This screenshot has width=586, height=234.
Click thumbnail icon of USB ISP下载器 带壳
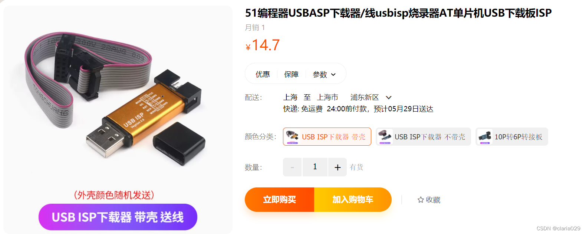click(292, 137)
